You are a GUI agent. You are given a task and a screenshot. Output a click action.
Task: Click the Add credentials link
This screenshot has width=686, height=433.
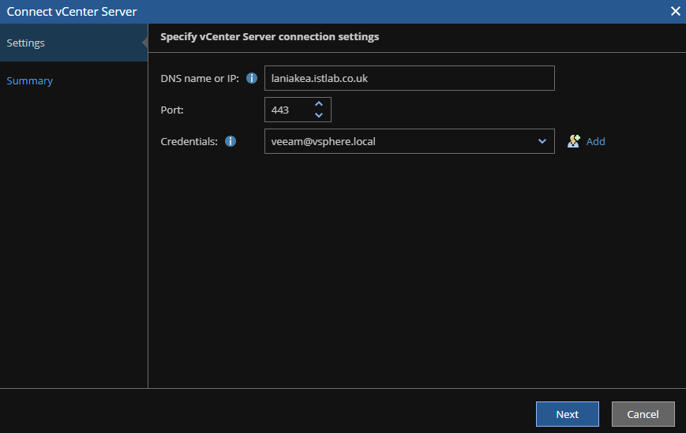point(595,141)
